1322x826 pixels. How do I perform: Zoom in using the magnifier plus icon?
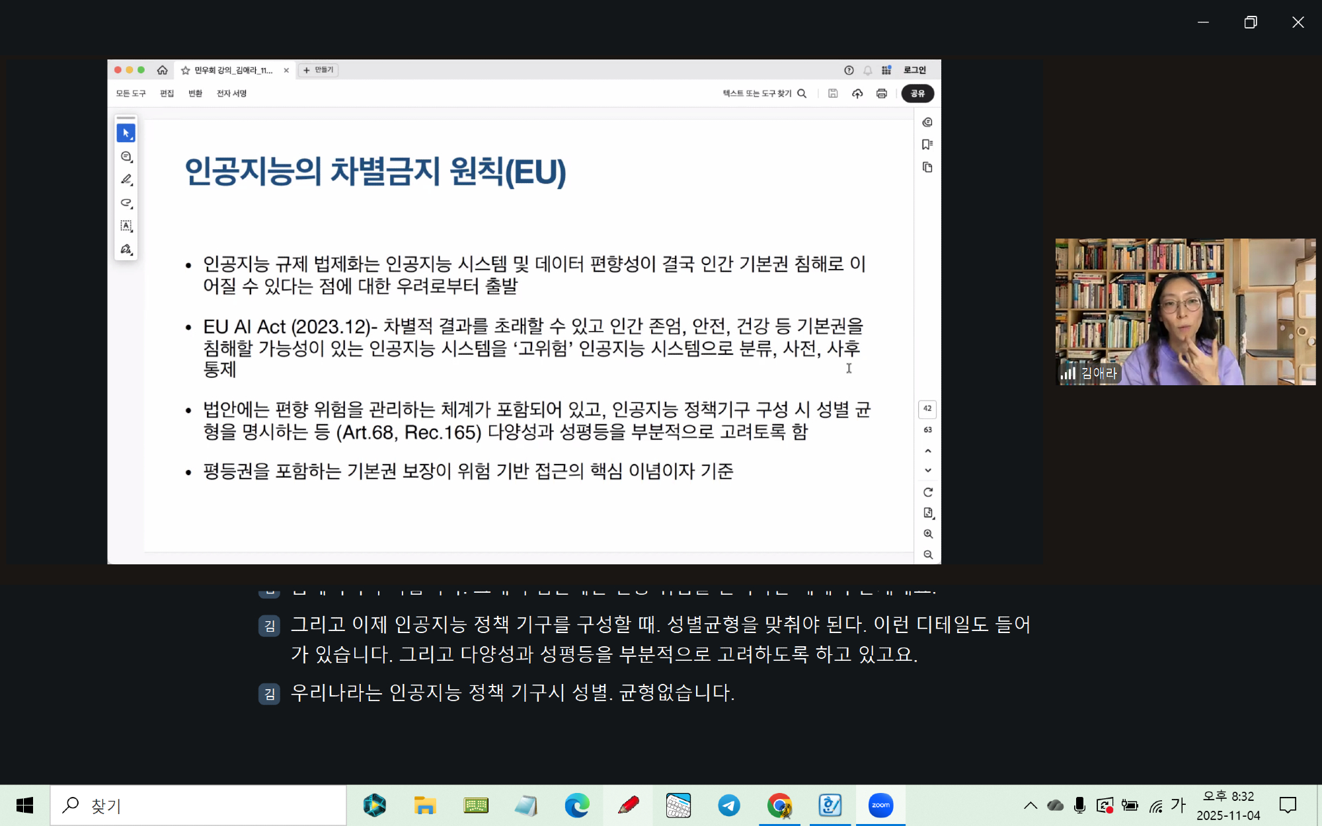pyautogui.click(x=928, y=534)
